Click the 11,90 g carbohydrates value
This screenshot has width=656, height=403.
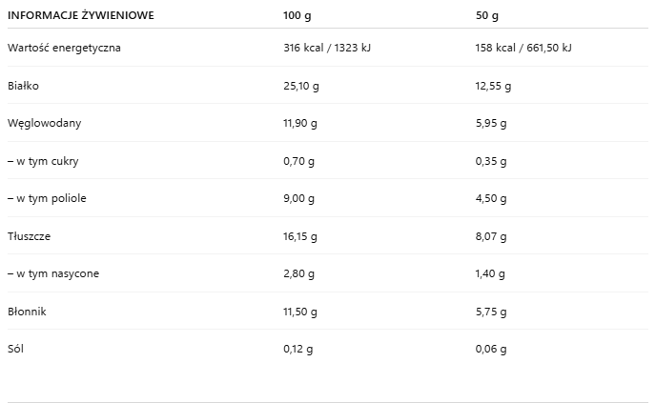pyautogui.click(x=300, y=123)
